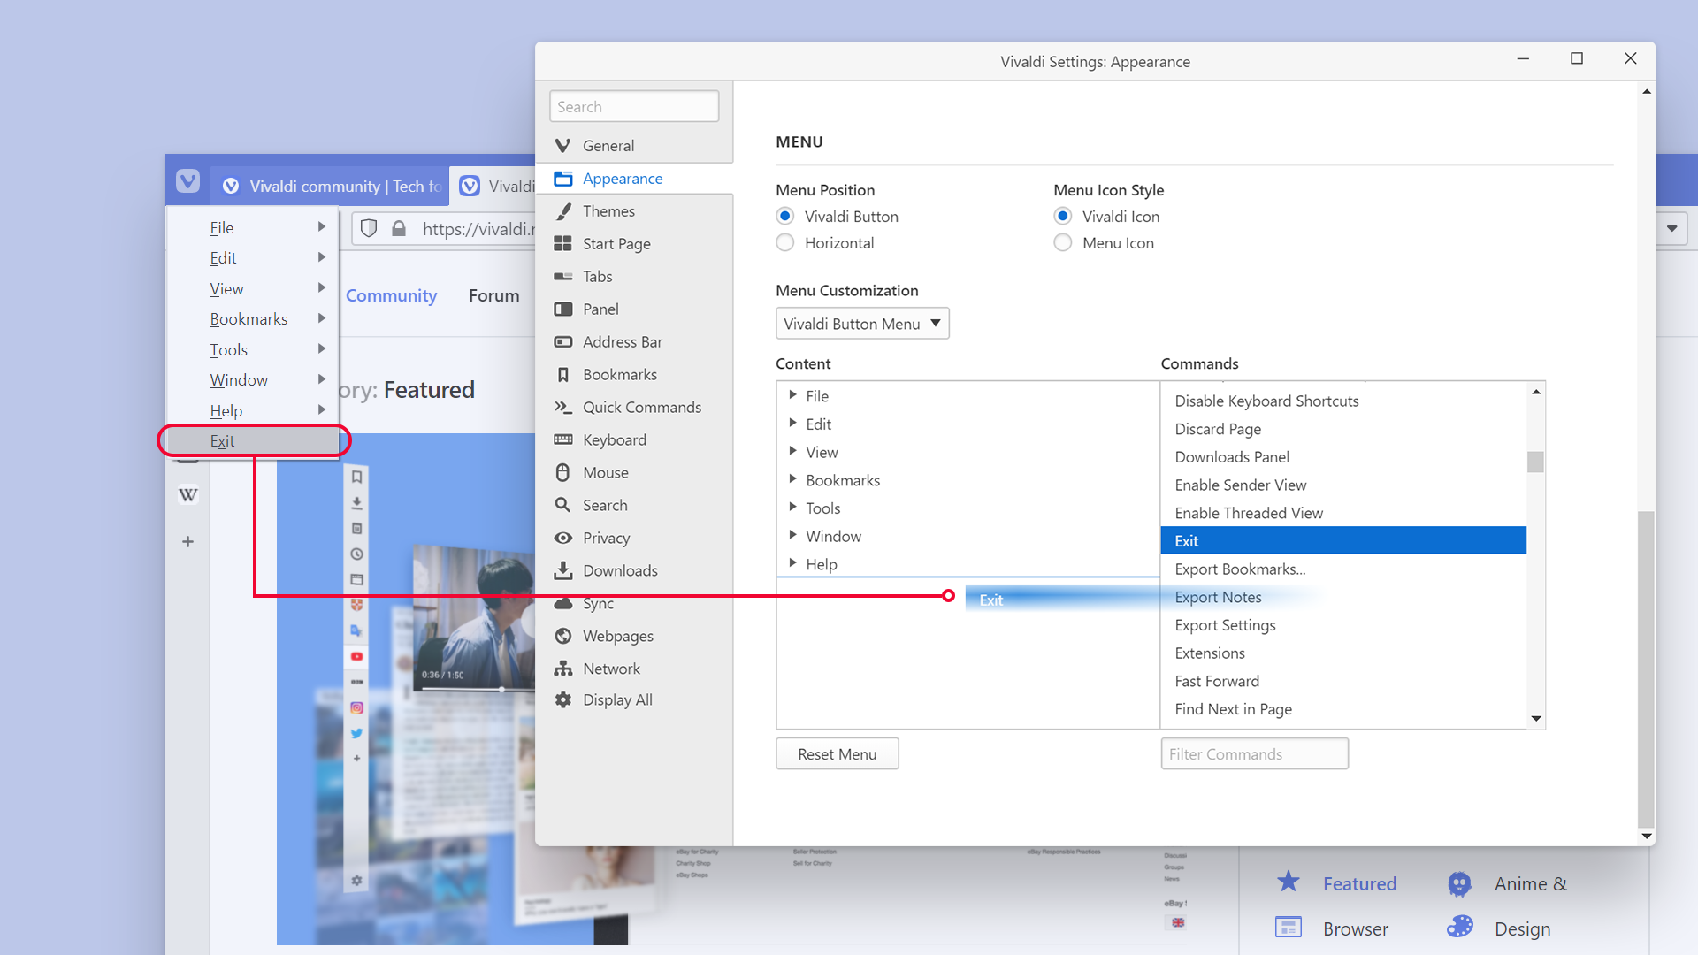Viewport: 1698px width, 955px height.
Task: Click the Mouse icon in settings sidebar
Action: click(x=563, y=472)
